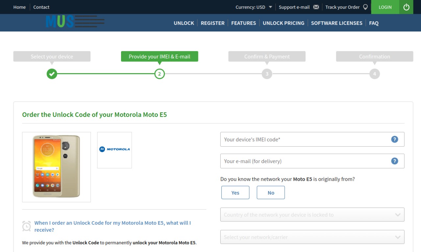Open the UNLOCK menu item

tap(184, 23)
